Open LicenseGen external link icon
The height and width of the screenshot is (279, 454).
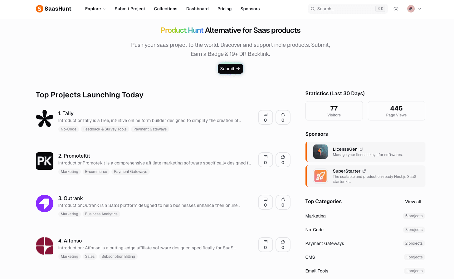point(361,149)
